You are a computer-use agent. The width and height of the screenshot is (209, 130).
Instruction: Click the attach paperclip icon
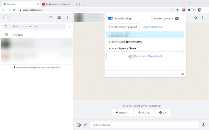(x=85, y=125)
